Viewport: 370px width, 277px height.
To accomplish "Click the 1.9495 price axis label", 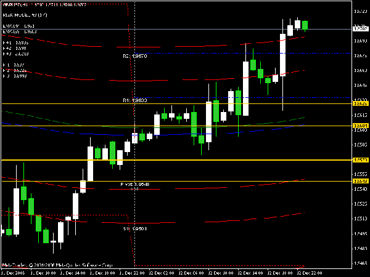I will click(361, 234).
